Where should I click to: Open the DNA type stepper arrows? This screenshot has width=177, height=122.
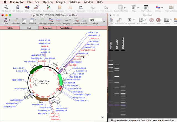(9, 20)
